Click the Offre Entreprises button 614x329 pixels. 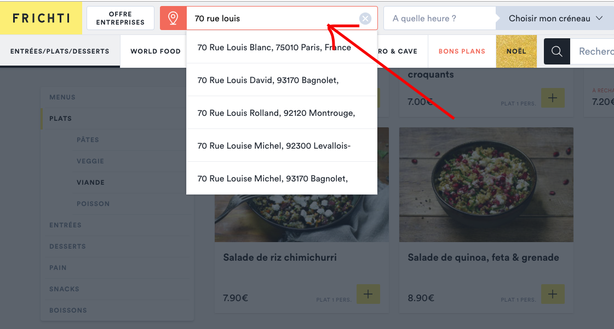click(120, 19)
